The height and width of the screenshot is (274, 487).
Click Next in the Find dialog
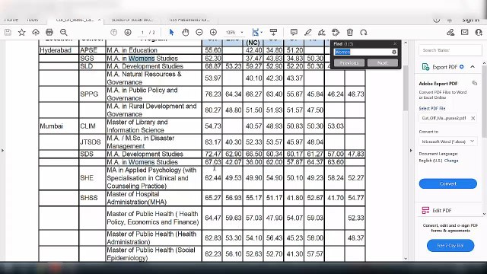pyautogui.click(x=382, y=63)
